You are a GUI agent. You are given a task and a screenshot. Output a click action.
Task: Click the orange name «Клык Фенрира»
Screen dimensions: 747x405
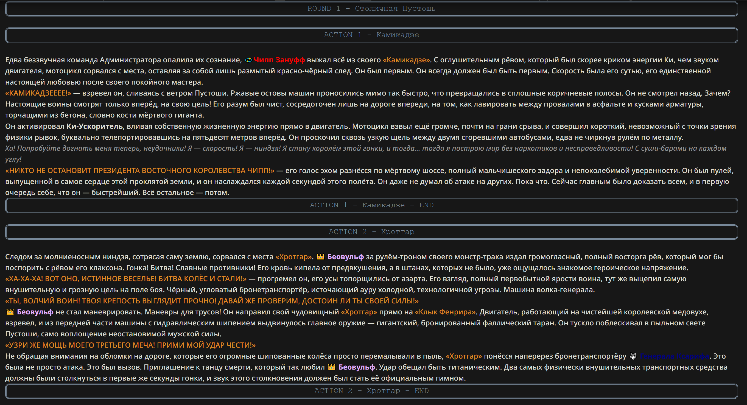click(445, 312)
